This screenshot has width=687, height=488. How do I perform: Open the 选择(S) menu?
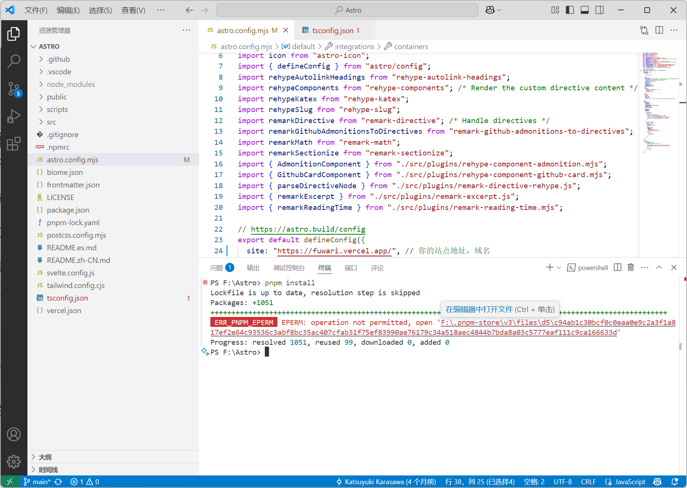click(100, 10)
